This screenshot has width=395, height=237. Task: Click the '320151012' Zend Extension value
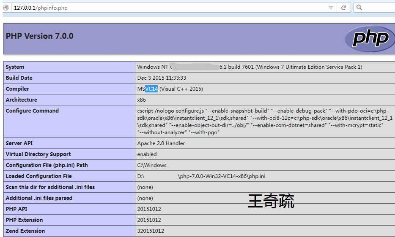[151, 231]
